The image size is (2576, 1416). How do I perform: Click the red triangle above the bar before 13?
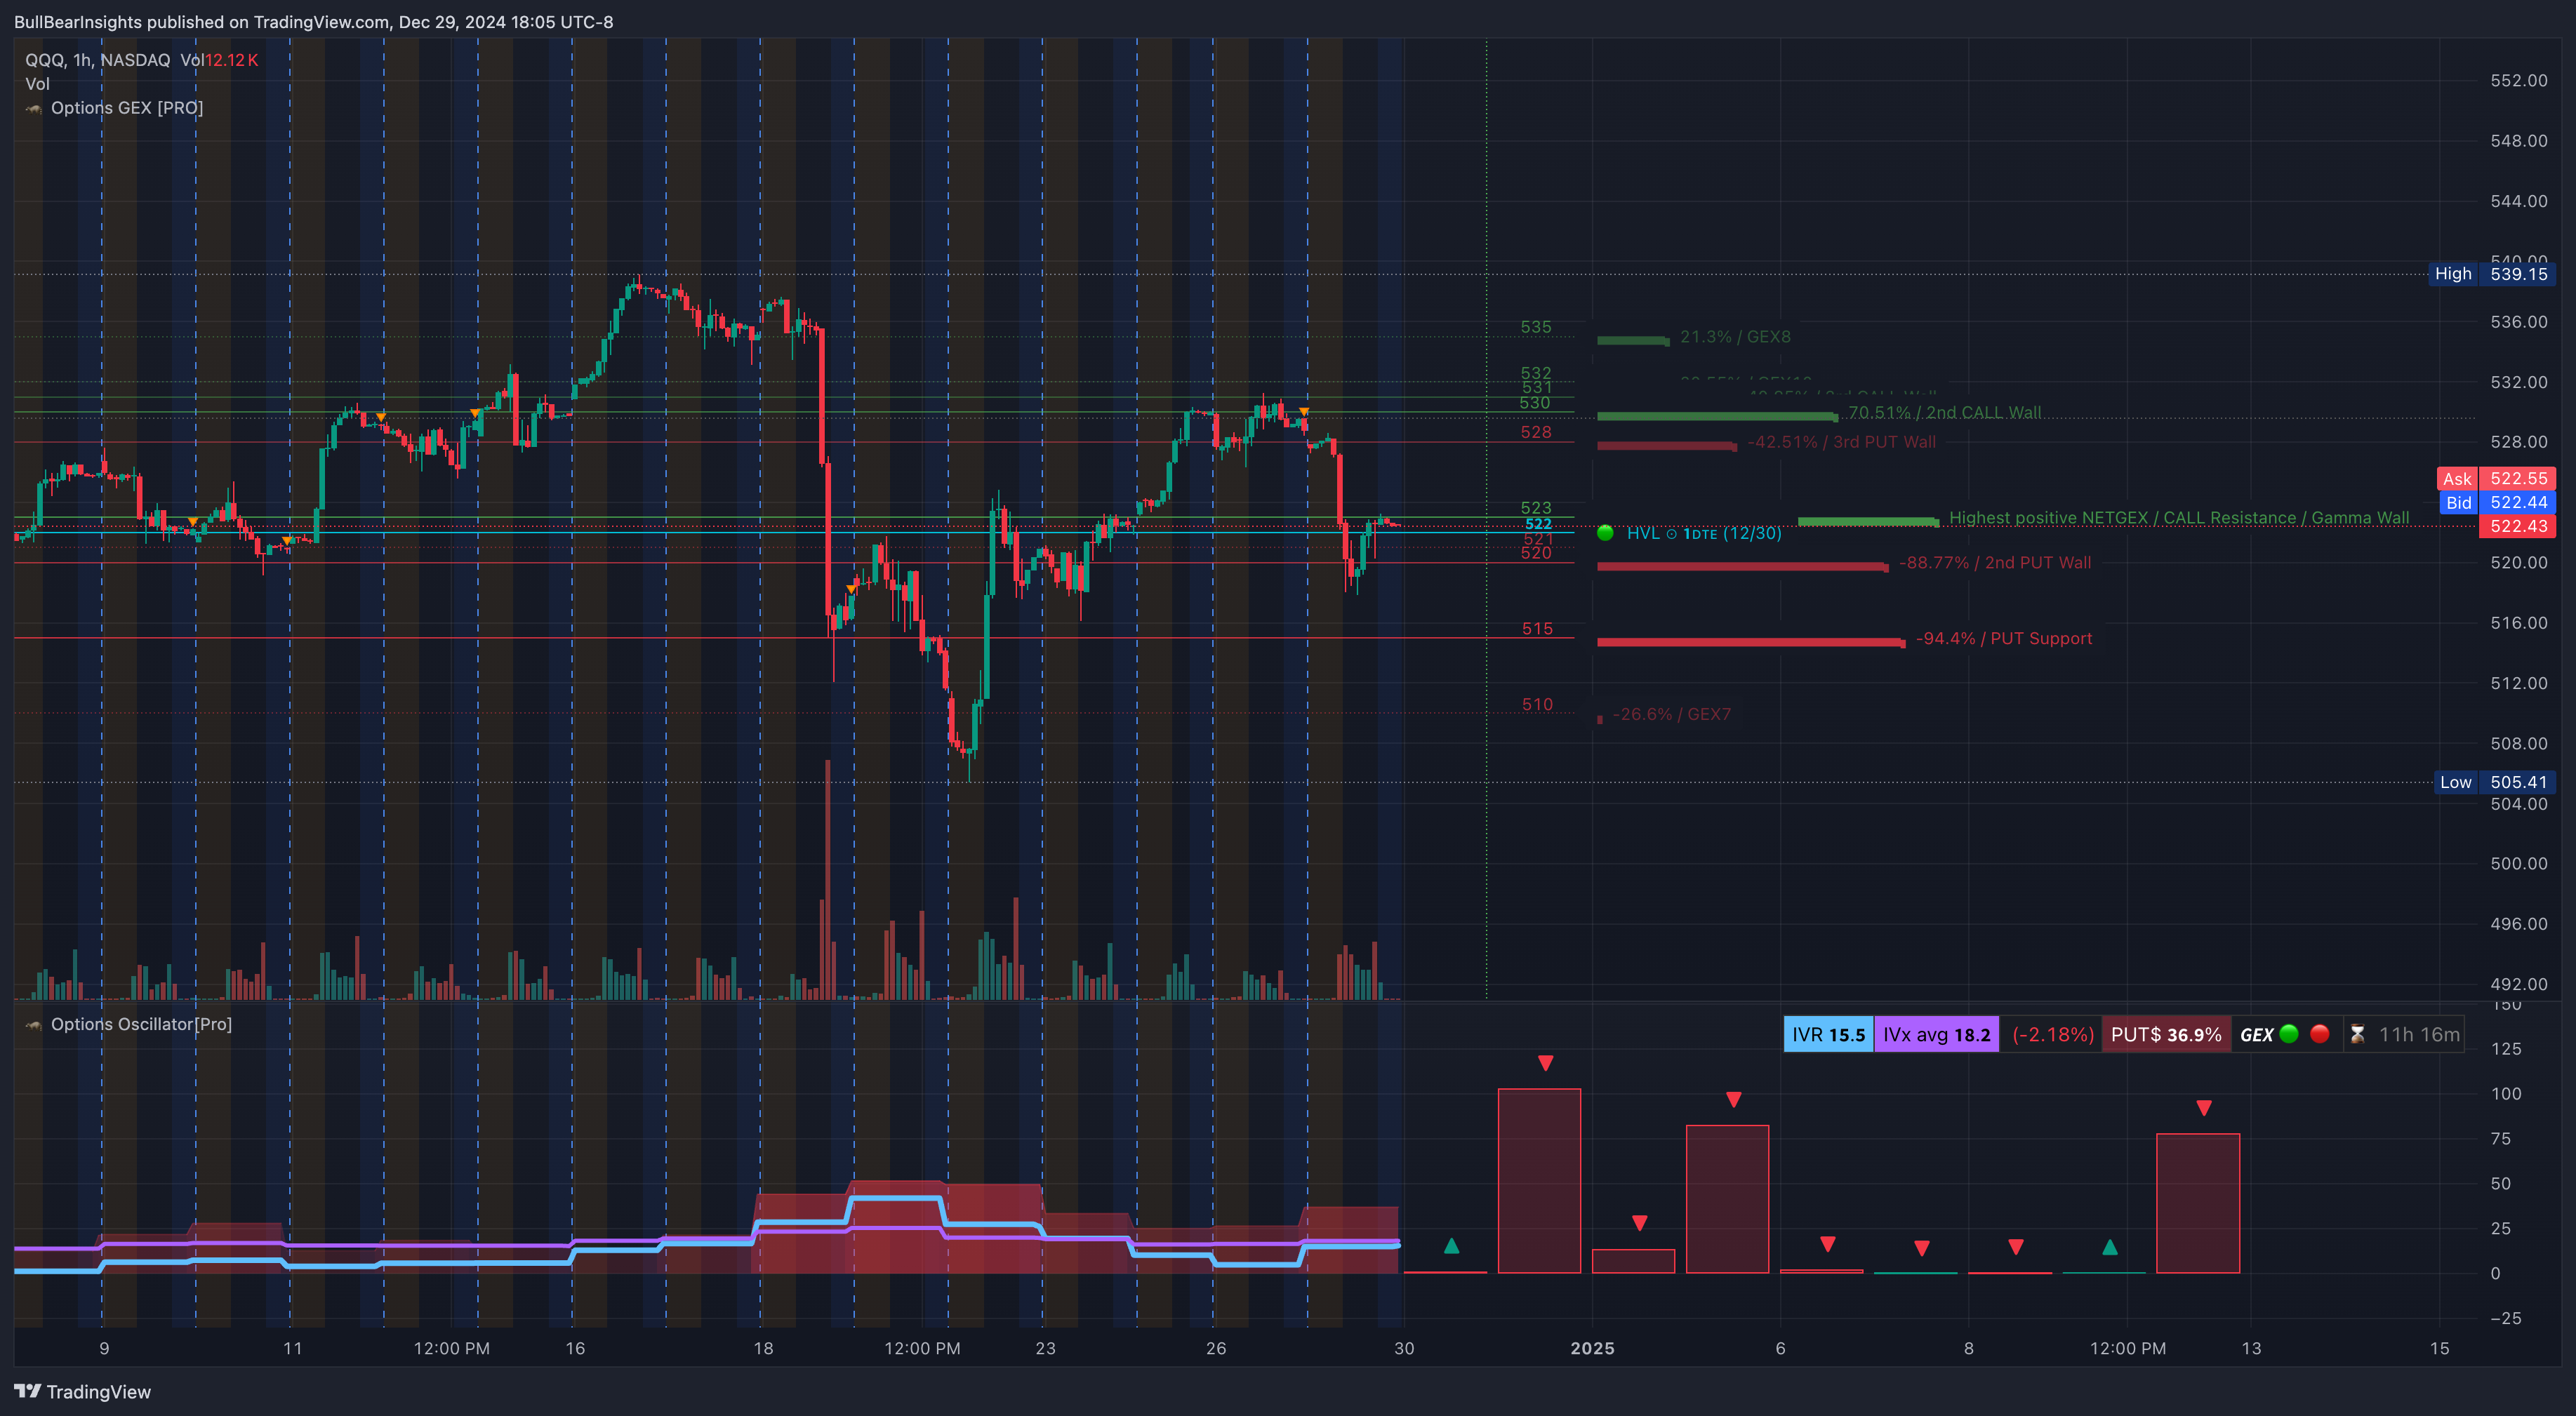click(2204, 1108)
